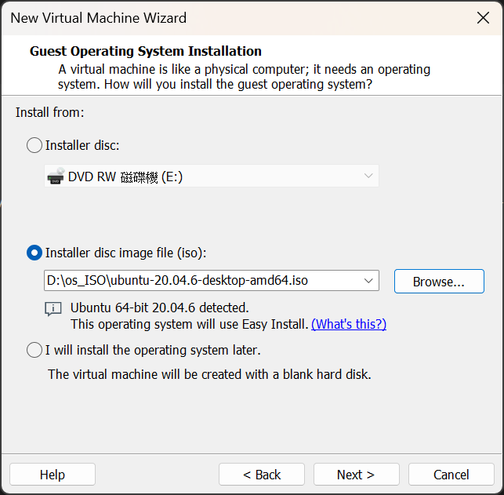
Task: Select I will install the operating system later
Action: [x=35, y=350]
